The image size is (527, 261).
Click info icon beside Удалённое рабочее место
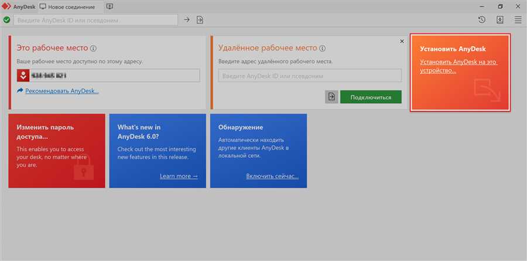tap(322, 48)
